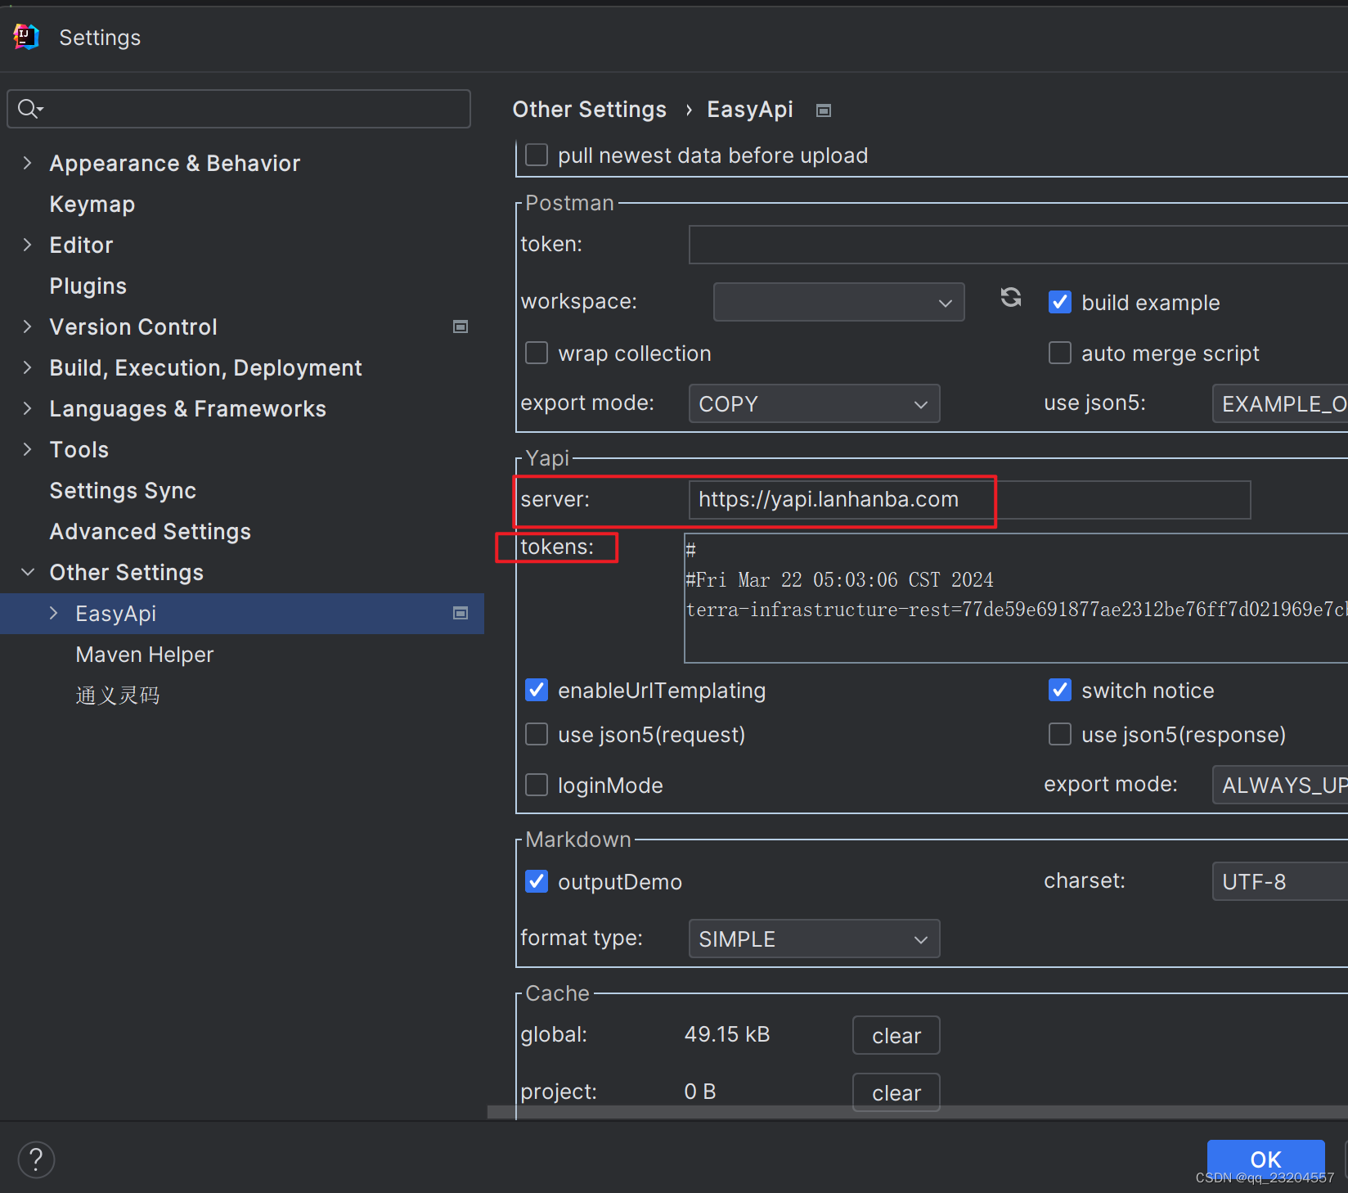The height and width of the screenshot is (1193, 1348).
Task: Click the project-level icon beside EasyApi row
Action: [461, 613]
